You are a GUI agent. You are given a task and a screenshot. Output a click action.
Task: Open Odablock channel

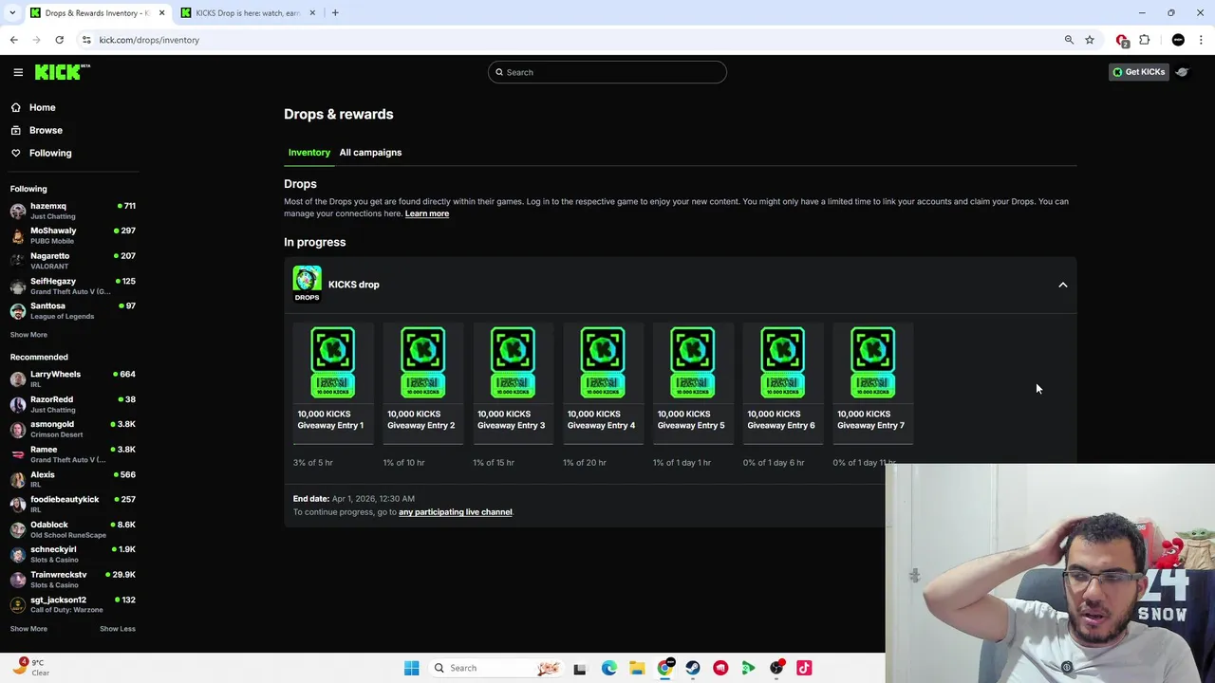click(x=72, y=529)
